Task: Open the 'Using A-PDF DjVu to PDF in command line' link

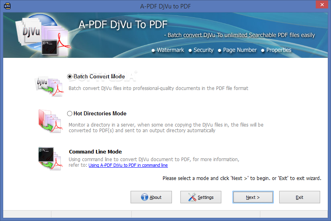Action: [x=128, y=165]
